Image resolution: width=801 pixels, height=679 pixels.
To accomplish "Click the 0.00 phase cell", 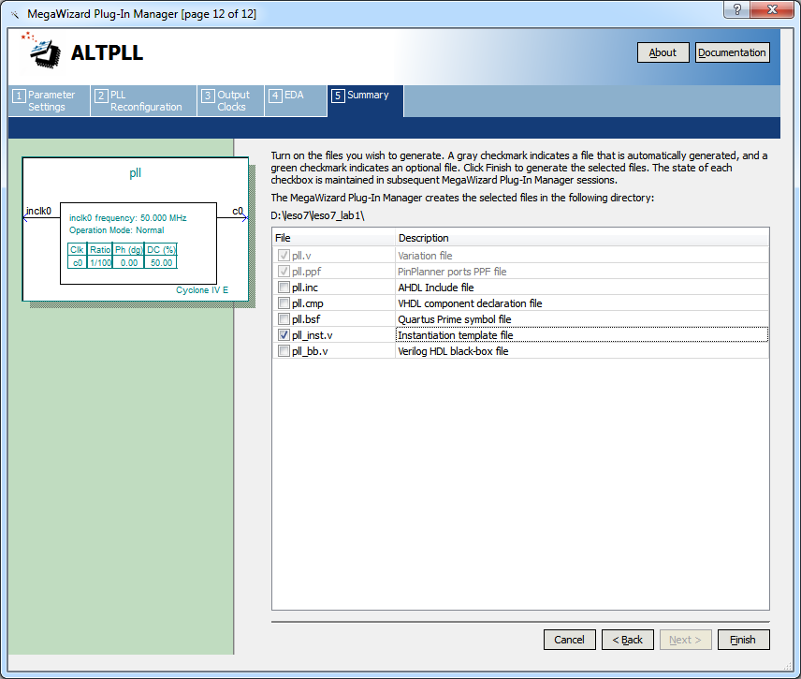I will click(129, 262).
